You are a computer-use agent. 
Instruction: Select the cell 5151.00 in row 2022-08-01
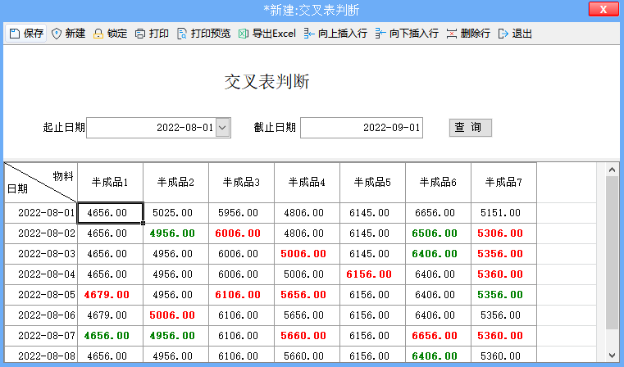pos(503,213)
